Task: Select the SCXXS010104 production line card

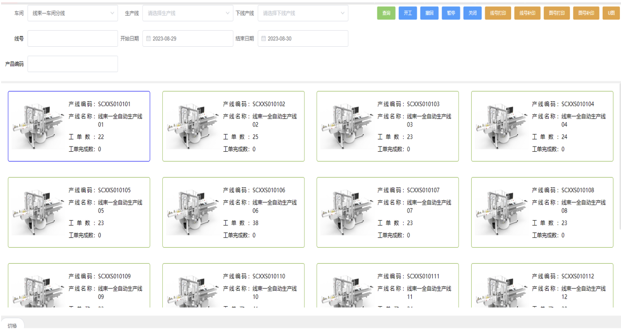Action: [542, 127]
